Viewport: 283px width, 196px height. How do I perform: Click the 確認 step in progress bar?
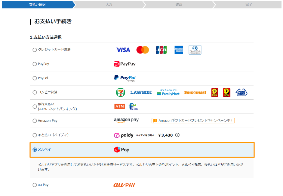tap(179, 5)
